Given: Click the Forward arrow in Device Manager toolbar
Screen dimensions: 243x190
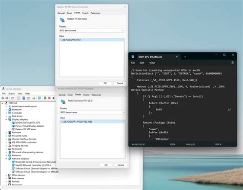Looking at the screenshot, I should pos(7,98).
